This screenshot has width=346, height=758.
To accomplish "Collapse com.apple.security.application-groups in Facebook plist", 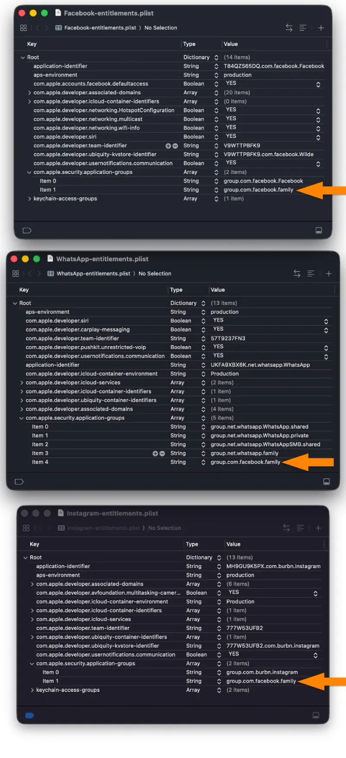I will pyautogui.click(x=29, y=172).
